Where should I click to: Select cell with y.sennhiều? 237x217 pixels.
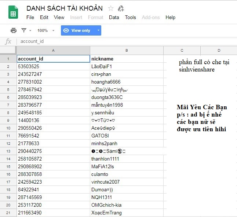tap(127, 113)
